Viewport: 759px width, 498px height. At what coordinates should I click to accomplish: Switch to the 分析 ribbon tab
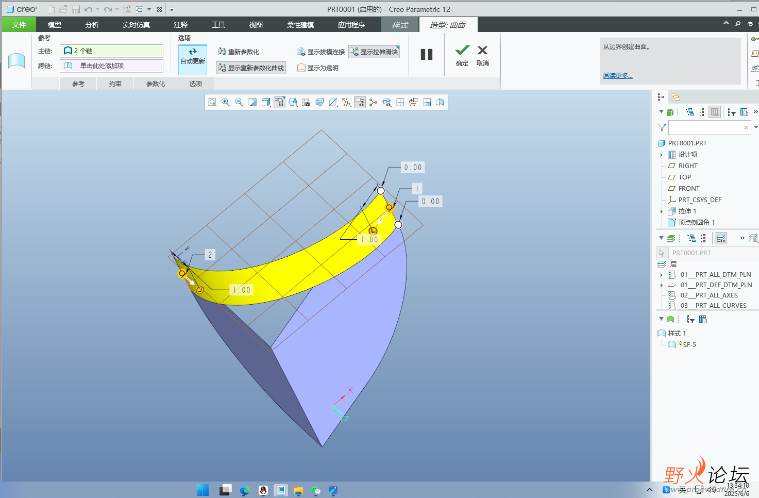tap(92, 25)
